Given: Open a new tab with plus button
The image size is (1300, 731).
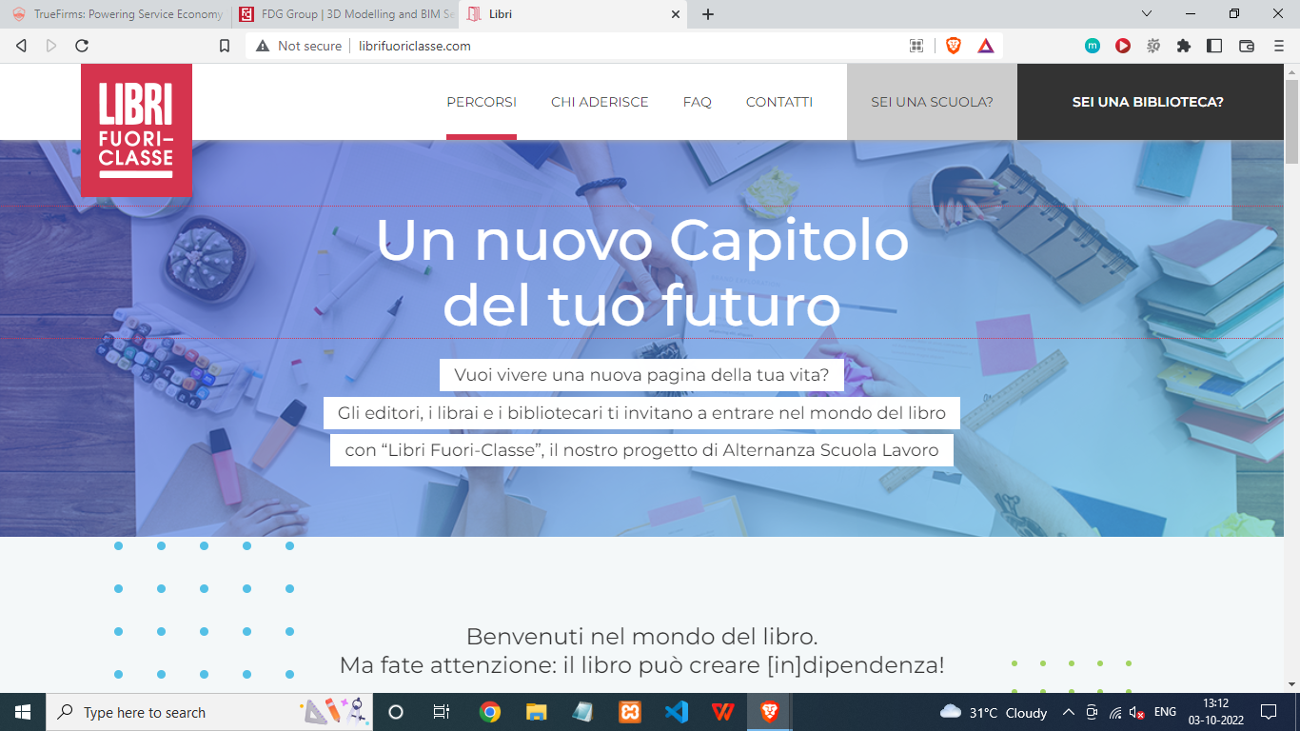Looking at the screenshot, I should point(708,14).
